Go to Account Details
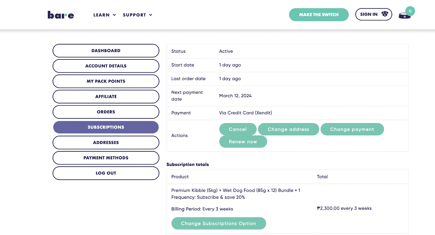Viewport: 435px width, 235px height. coord(106,66)
